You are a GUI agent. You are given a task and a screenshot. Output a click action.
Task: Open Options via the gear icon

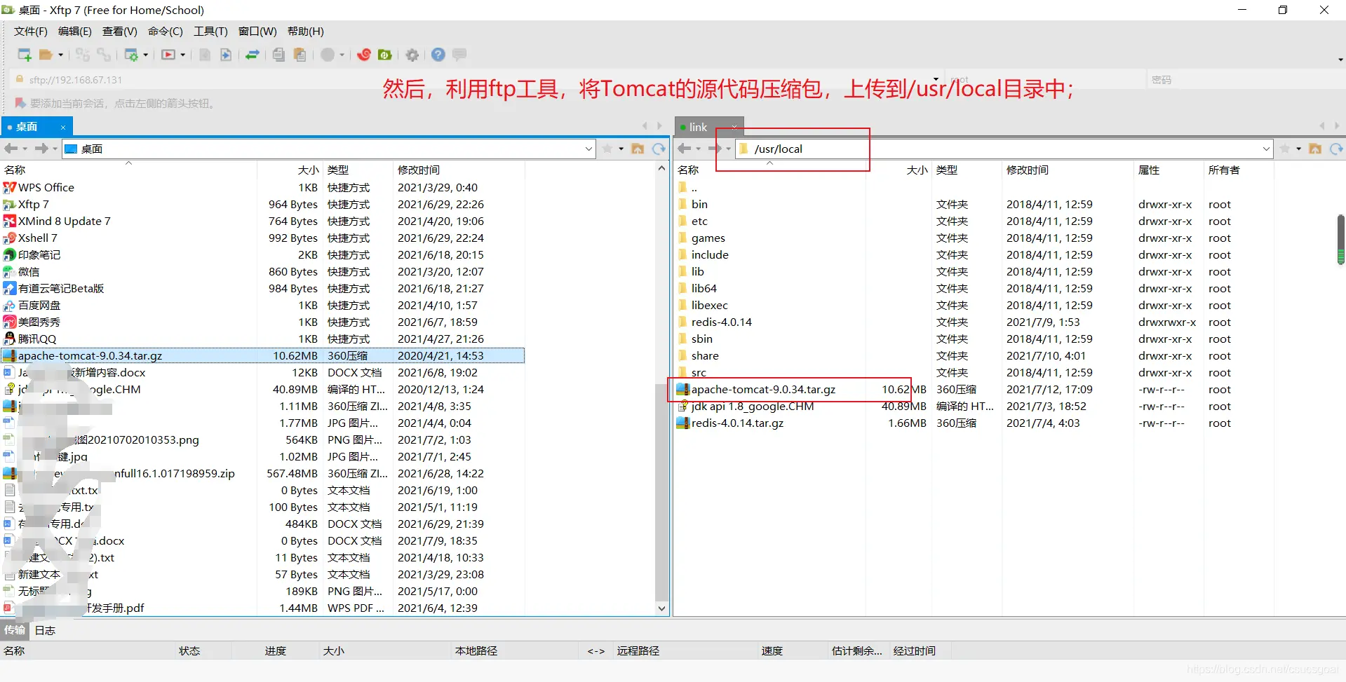(412, 55)
